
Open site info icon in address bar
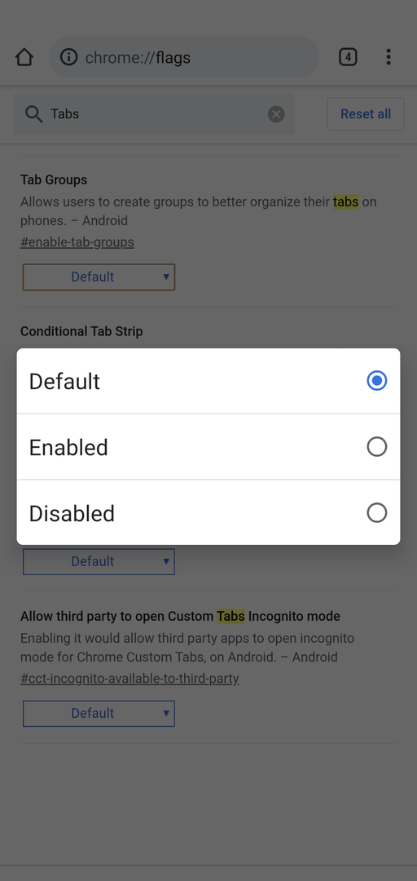click(68, 57)
